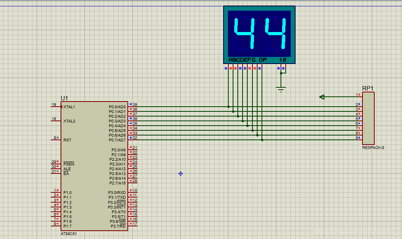402x239 pixels.
Task: Select the AT89C51 microcontroller U1 body
Action: pos(94,166)
